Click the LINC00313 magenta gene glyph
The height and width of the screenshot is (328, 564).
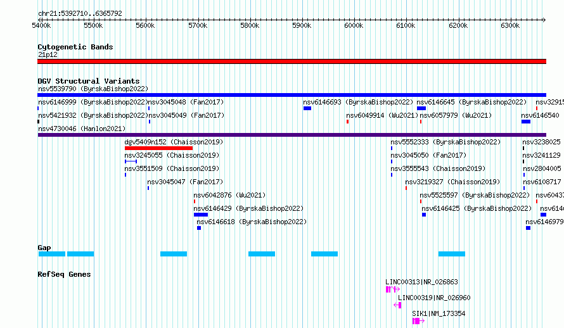click(393, 289)
